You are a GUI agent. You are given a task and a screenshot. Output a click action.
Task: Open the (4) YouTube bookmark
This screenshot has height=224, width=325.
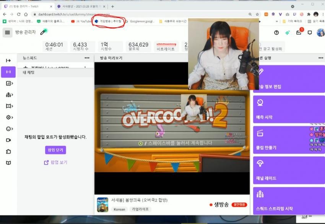(81, 21)
